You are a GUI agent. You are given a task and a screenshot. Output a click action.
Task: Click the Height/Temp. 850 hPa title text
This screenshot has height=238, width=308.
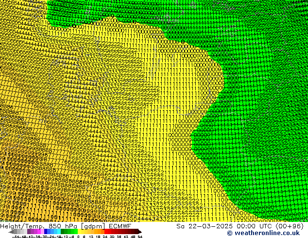pos(39,226)
